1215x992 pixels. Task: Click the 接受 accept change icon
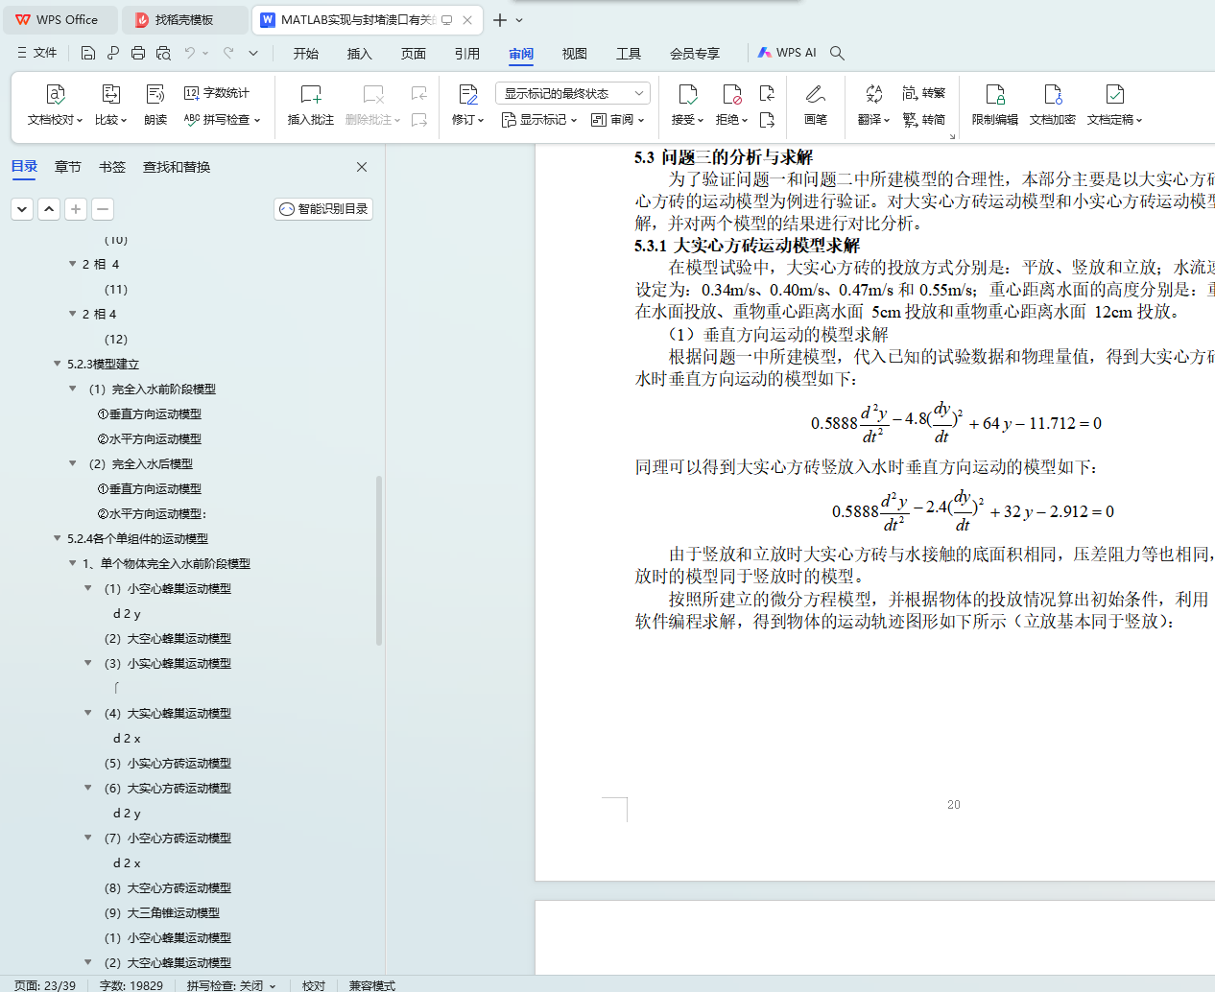coord(687,94)
